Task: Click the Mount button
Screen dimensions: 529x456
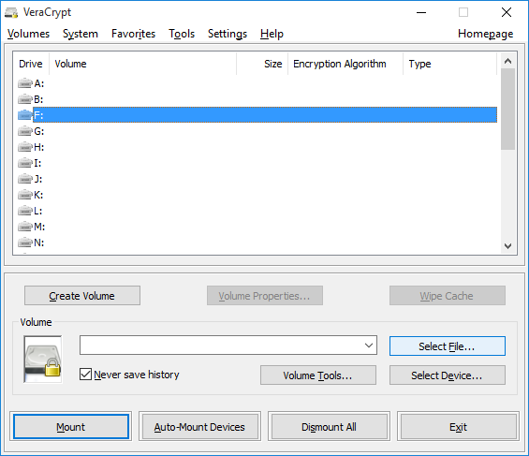Action: click(71, 427)
